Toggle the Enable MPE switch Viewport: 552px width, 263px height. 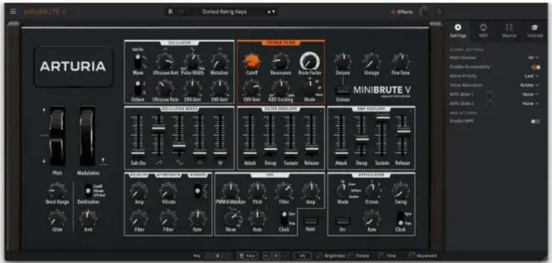pos(535,121)
